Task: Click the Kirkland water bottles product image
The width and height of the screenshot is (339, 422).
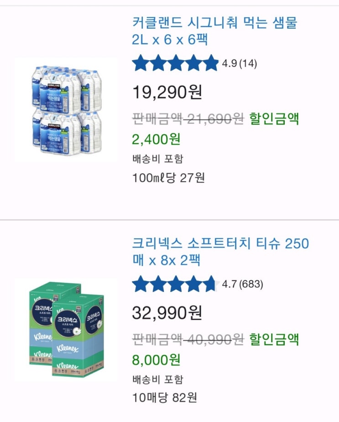Action: coord(67,109)
